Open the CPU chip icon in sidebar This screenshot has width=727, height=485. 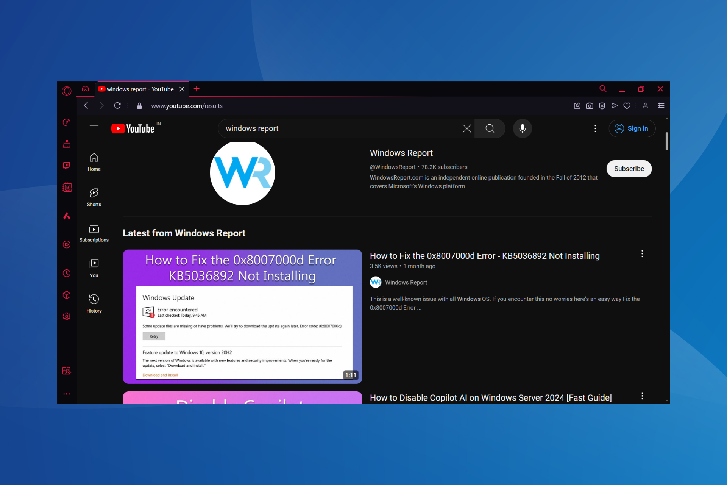tap(67, 187)
